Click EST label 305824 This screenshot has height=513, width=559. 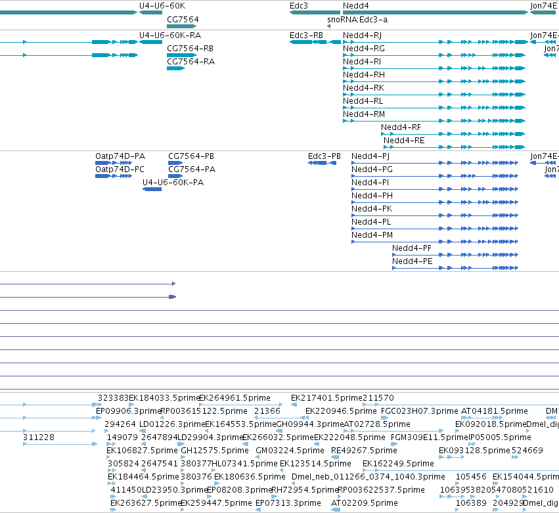(123, 464)
